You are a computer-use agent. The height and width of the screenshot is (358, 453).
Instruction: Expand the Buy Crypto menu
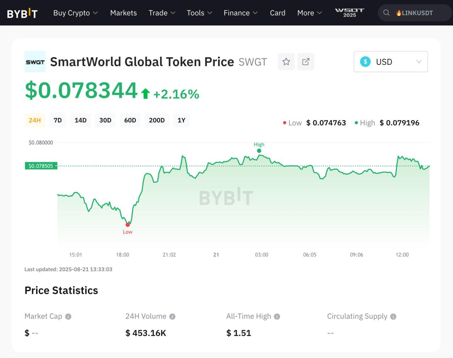[75, 13]
